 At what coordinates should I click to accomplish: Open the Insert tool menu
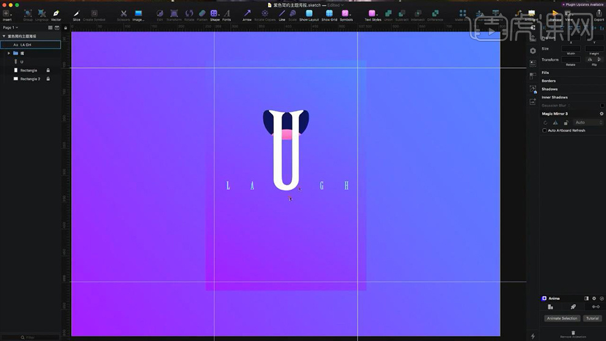(x=7, y=14)
